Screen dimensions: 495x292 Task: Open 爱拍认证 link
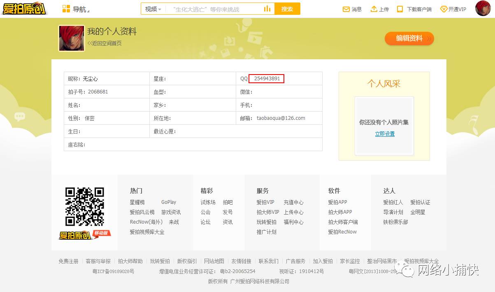pos(420,202)
